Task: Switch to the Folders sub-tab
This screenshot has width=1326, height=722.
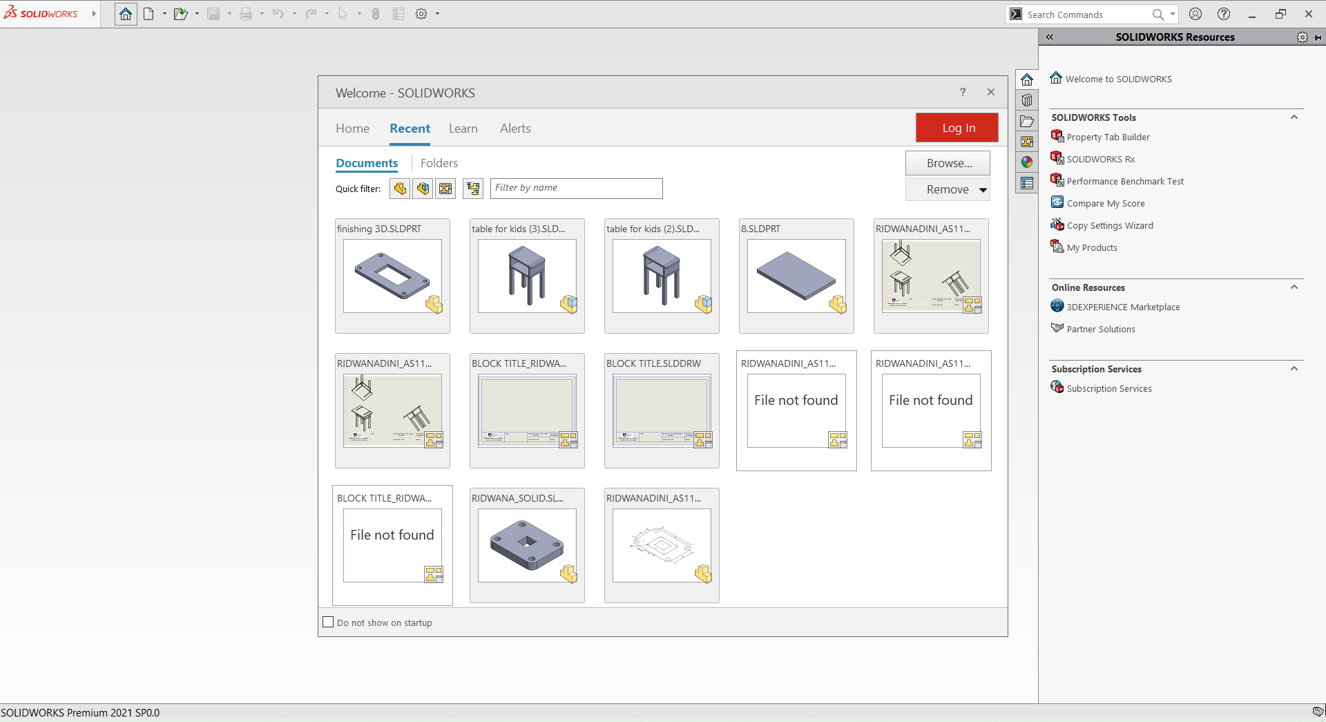Action: (439, 163)
